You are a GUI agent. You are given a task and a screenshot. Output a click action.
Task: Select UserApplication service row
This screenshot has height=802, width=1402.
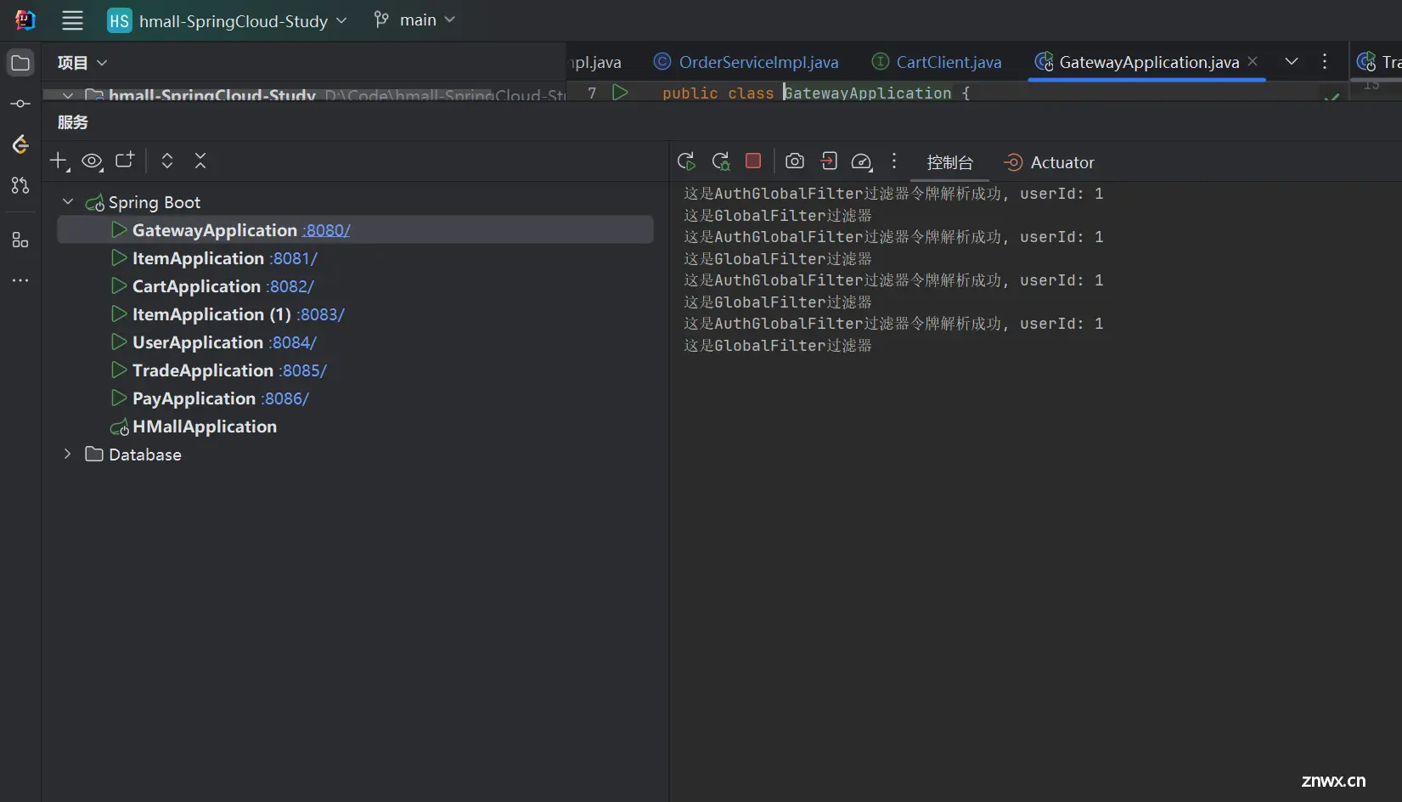tap(355, 342)
